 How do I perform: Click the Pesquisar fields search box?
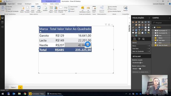161,23
